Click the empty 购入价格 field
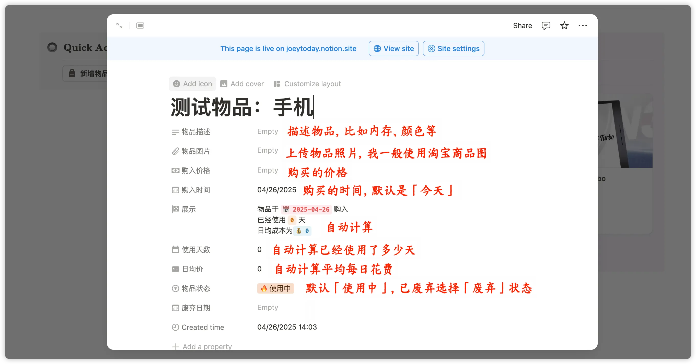This screenshot has width=696, height=364. 268,170
